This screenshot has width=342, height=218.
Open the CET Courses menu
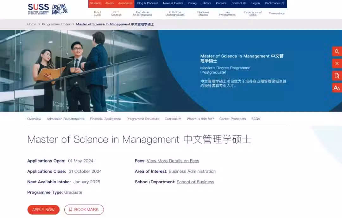click(116, 14)
